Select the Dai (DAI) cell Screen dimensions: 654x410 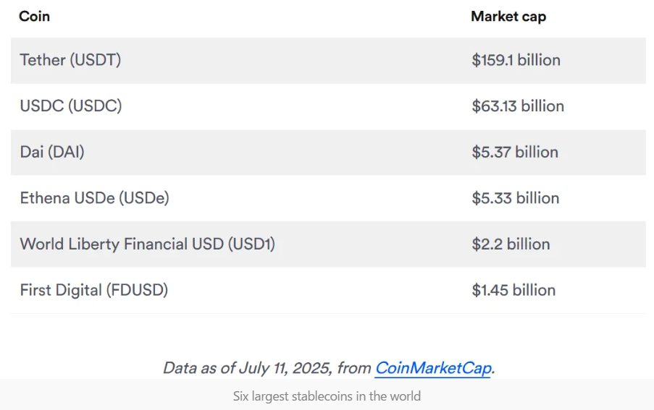(52, 152)
